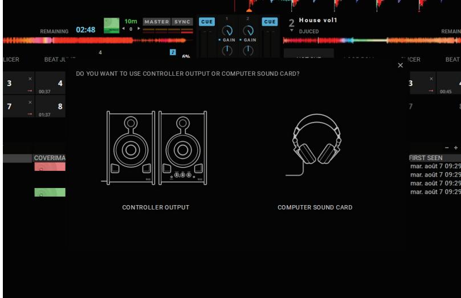Click the green album cover on deck 1

click(112, 25)
